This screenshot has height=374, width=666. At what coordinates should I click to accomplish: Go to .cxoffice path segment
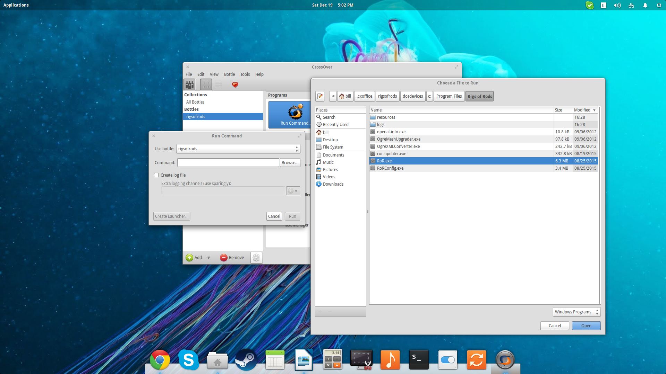tap(365, 96)
